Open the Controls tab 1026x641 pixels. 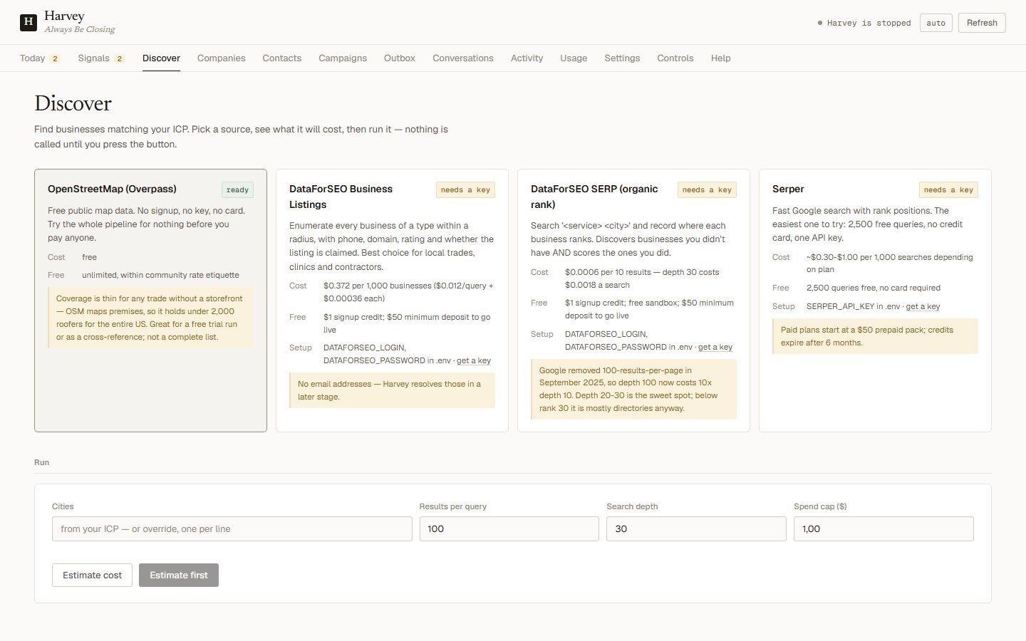[x=675, y=58]
